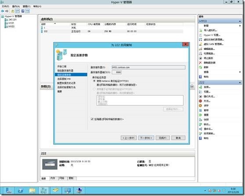Open Server Manager from the taskbar

point(8,191)
